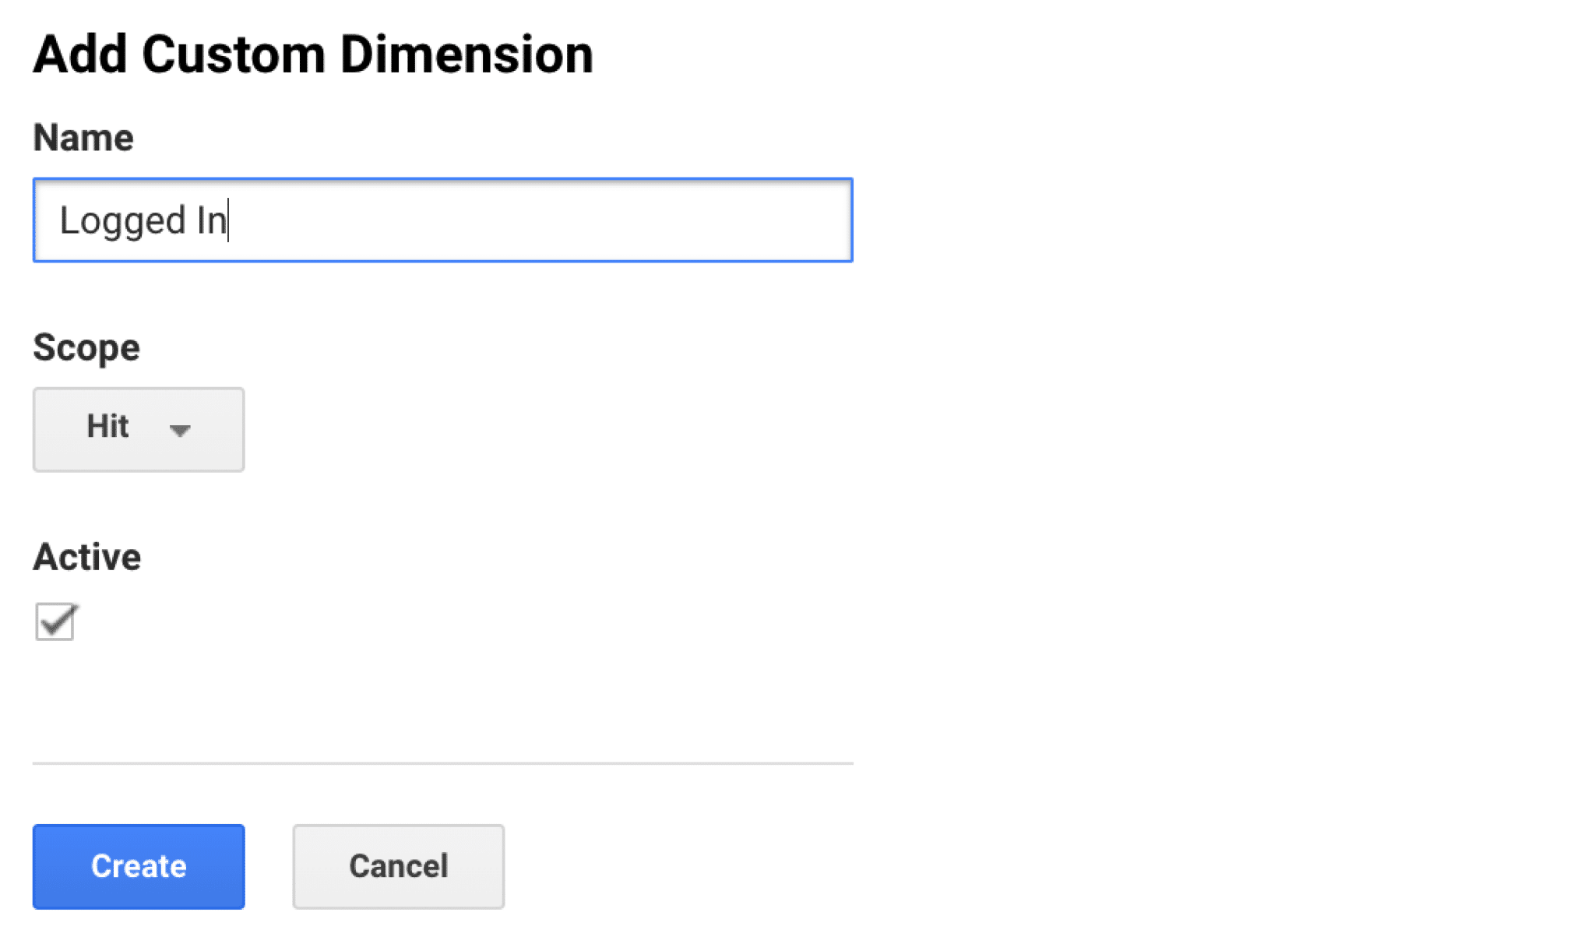Toggle the Active setting off
The height and width of the screenshot is (951, 1595).
point(55,622)
